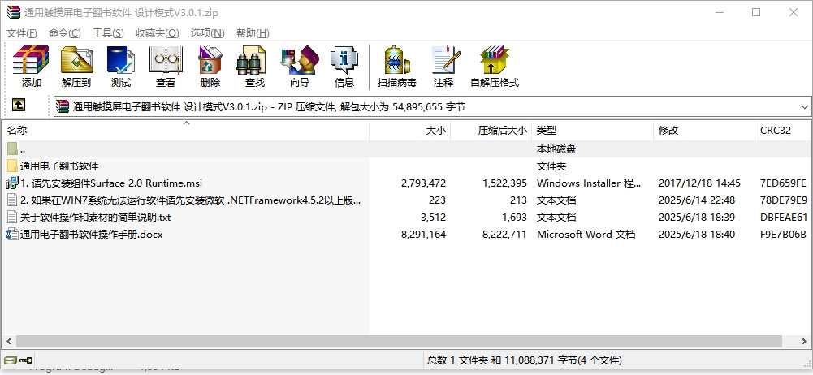Click status bar total 11,088,371 字节 text

524,360
